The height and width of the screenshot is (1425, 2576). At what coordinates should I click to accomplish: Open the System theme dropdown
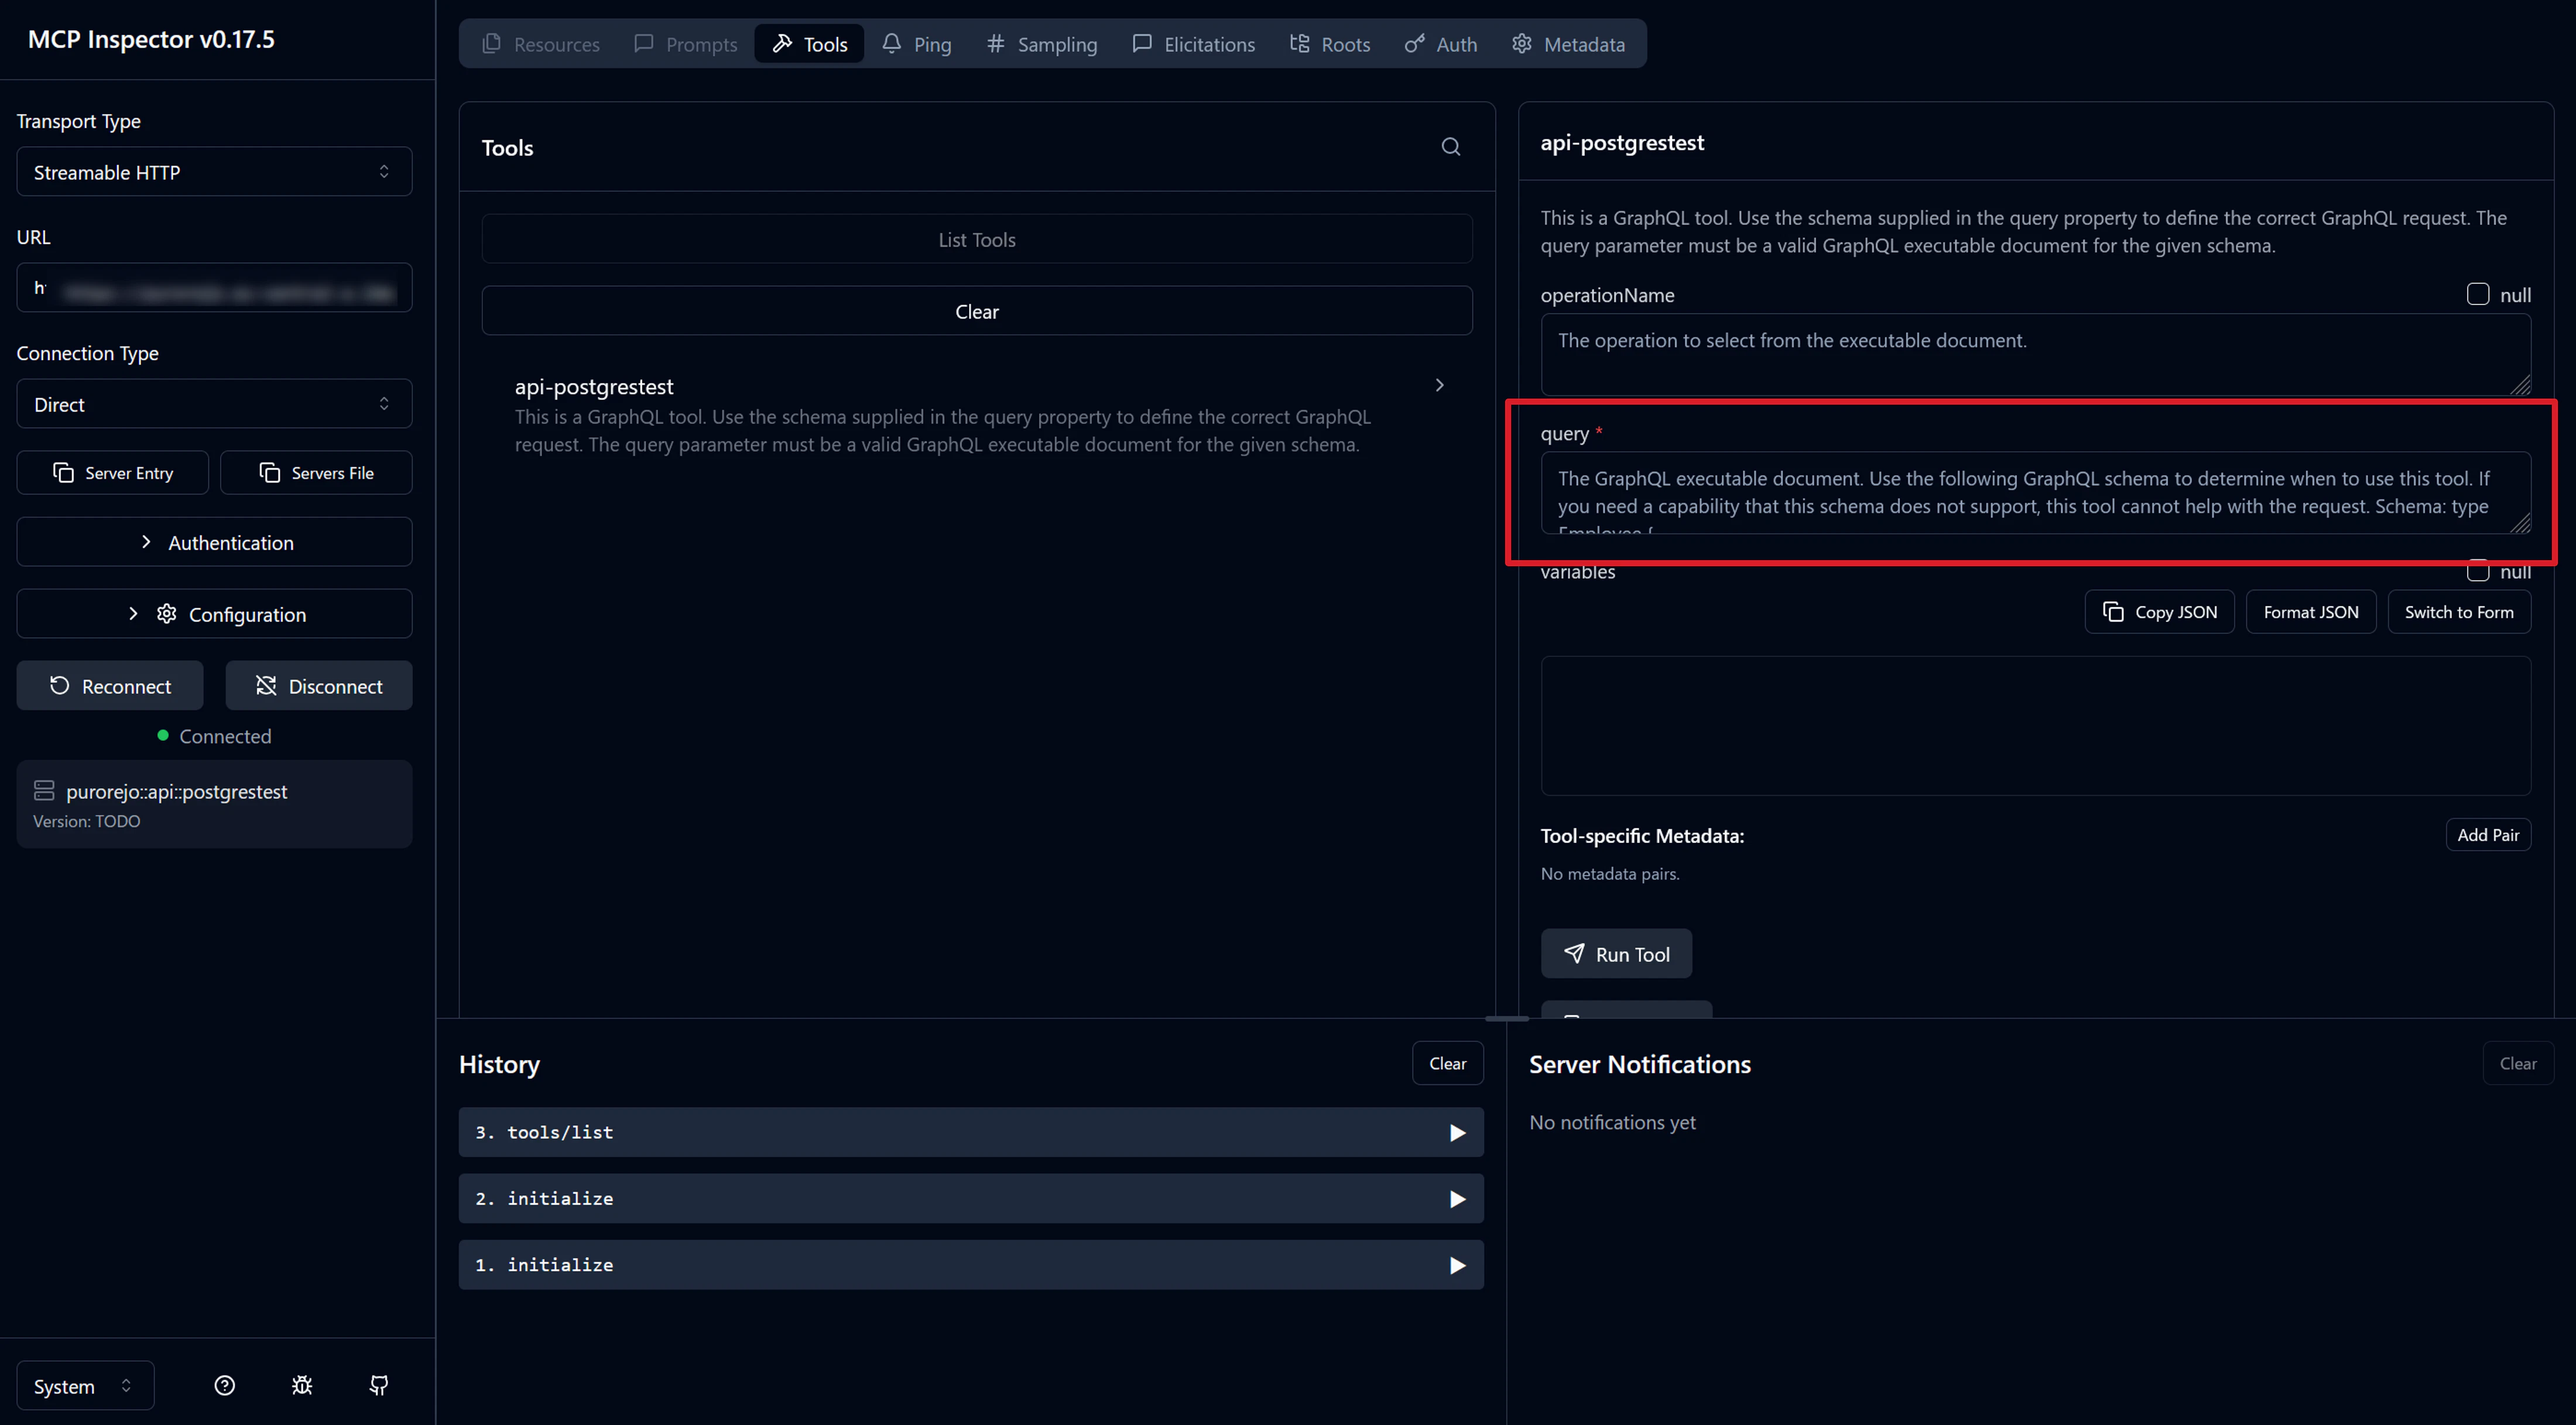85,1386
